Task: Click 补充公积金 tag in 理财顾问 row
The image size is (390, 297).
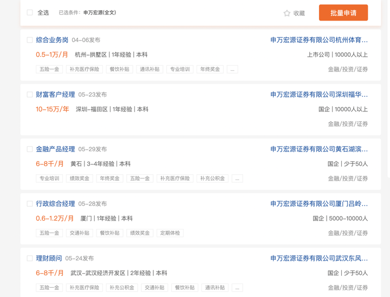Action: point(122,288)
